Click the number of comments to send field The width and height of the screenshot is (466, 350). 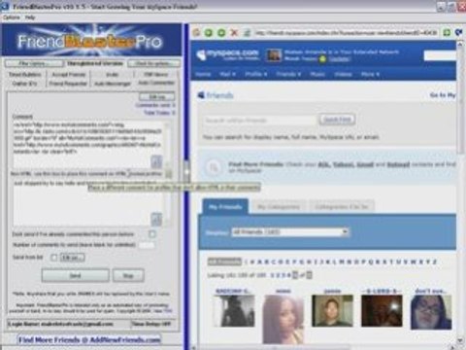147,245
